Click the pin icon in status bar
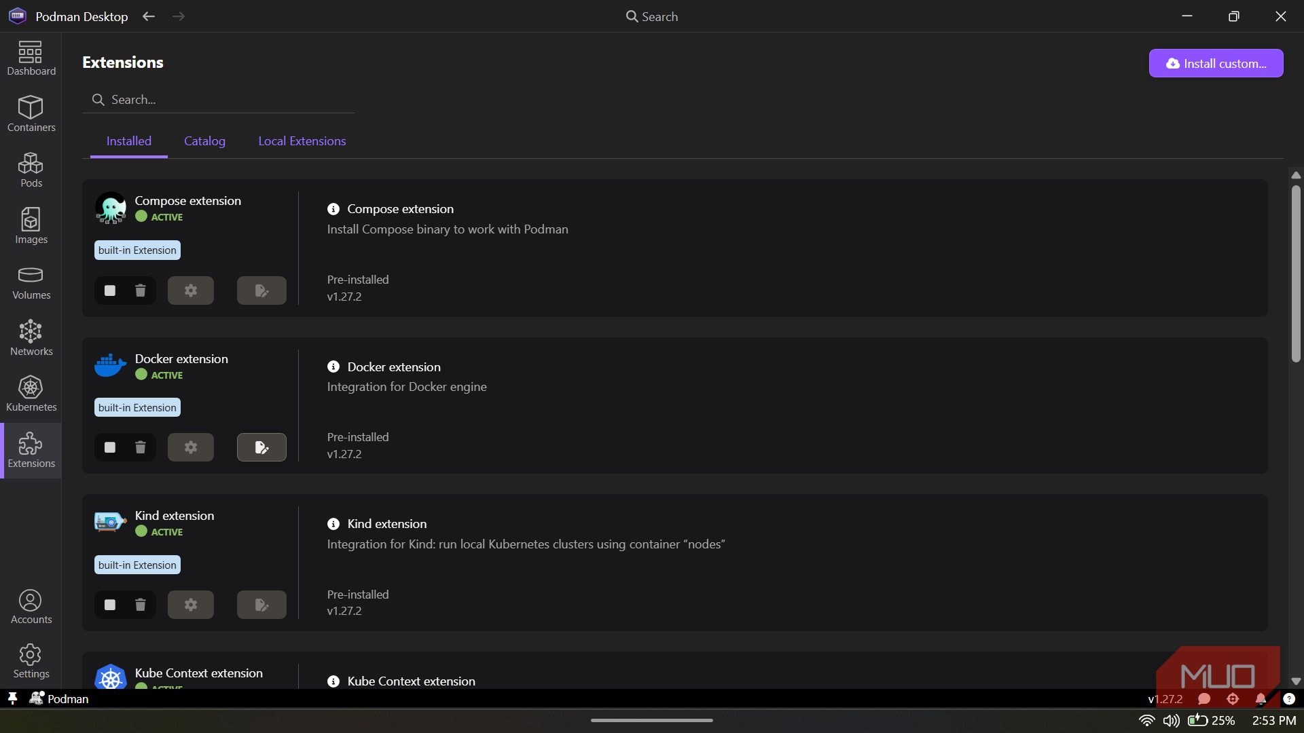 click(12, 698)
